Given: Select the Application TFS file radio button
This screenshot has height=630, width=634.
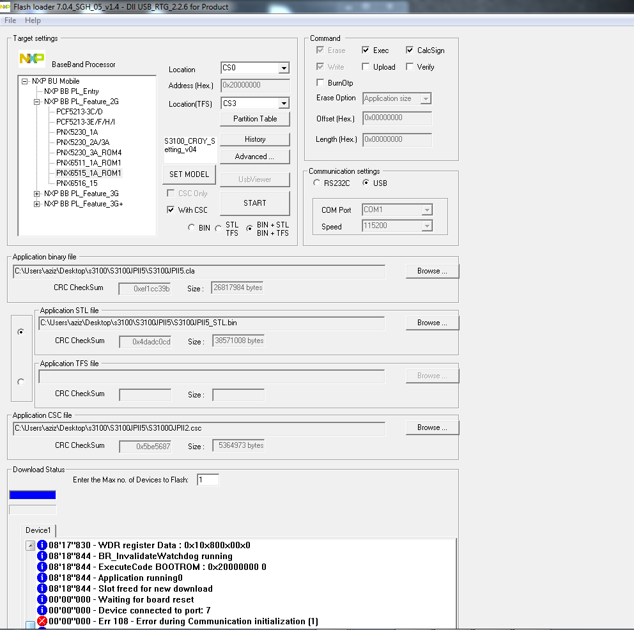Looking at the screenshot, I should tap(21, 381).
